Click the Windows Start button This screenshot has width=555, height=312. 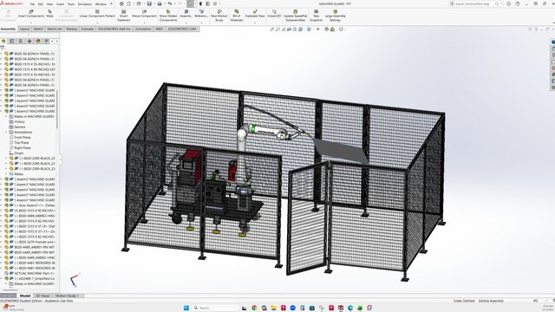tap(186, 308)
